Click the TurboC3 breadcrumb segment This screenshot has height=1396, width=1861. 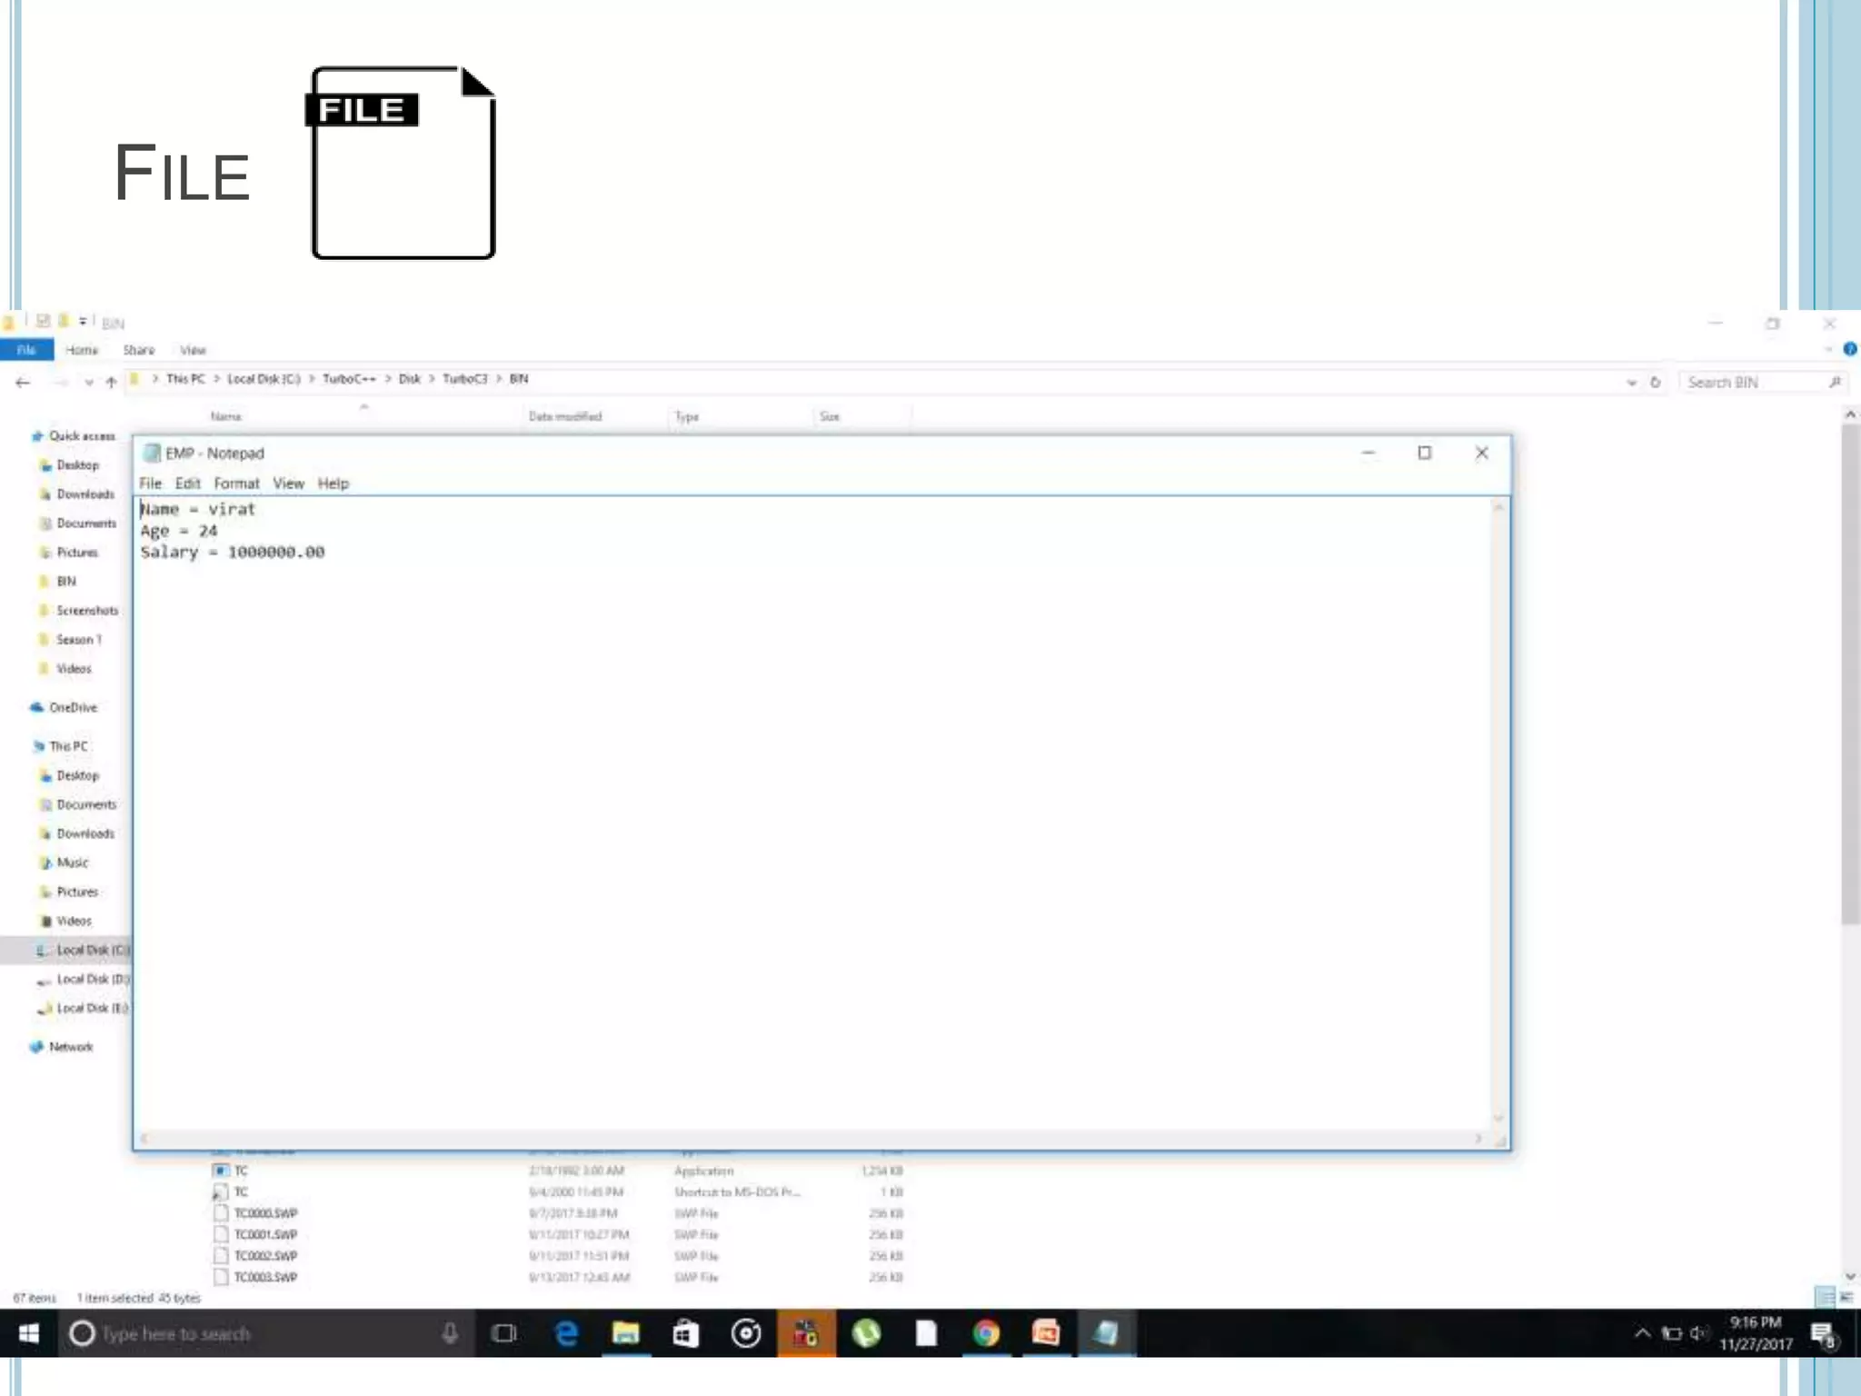(464, 379)
